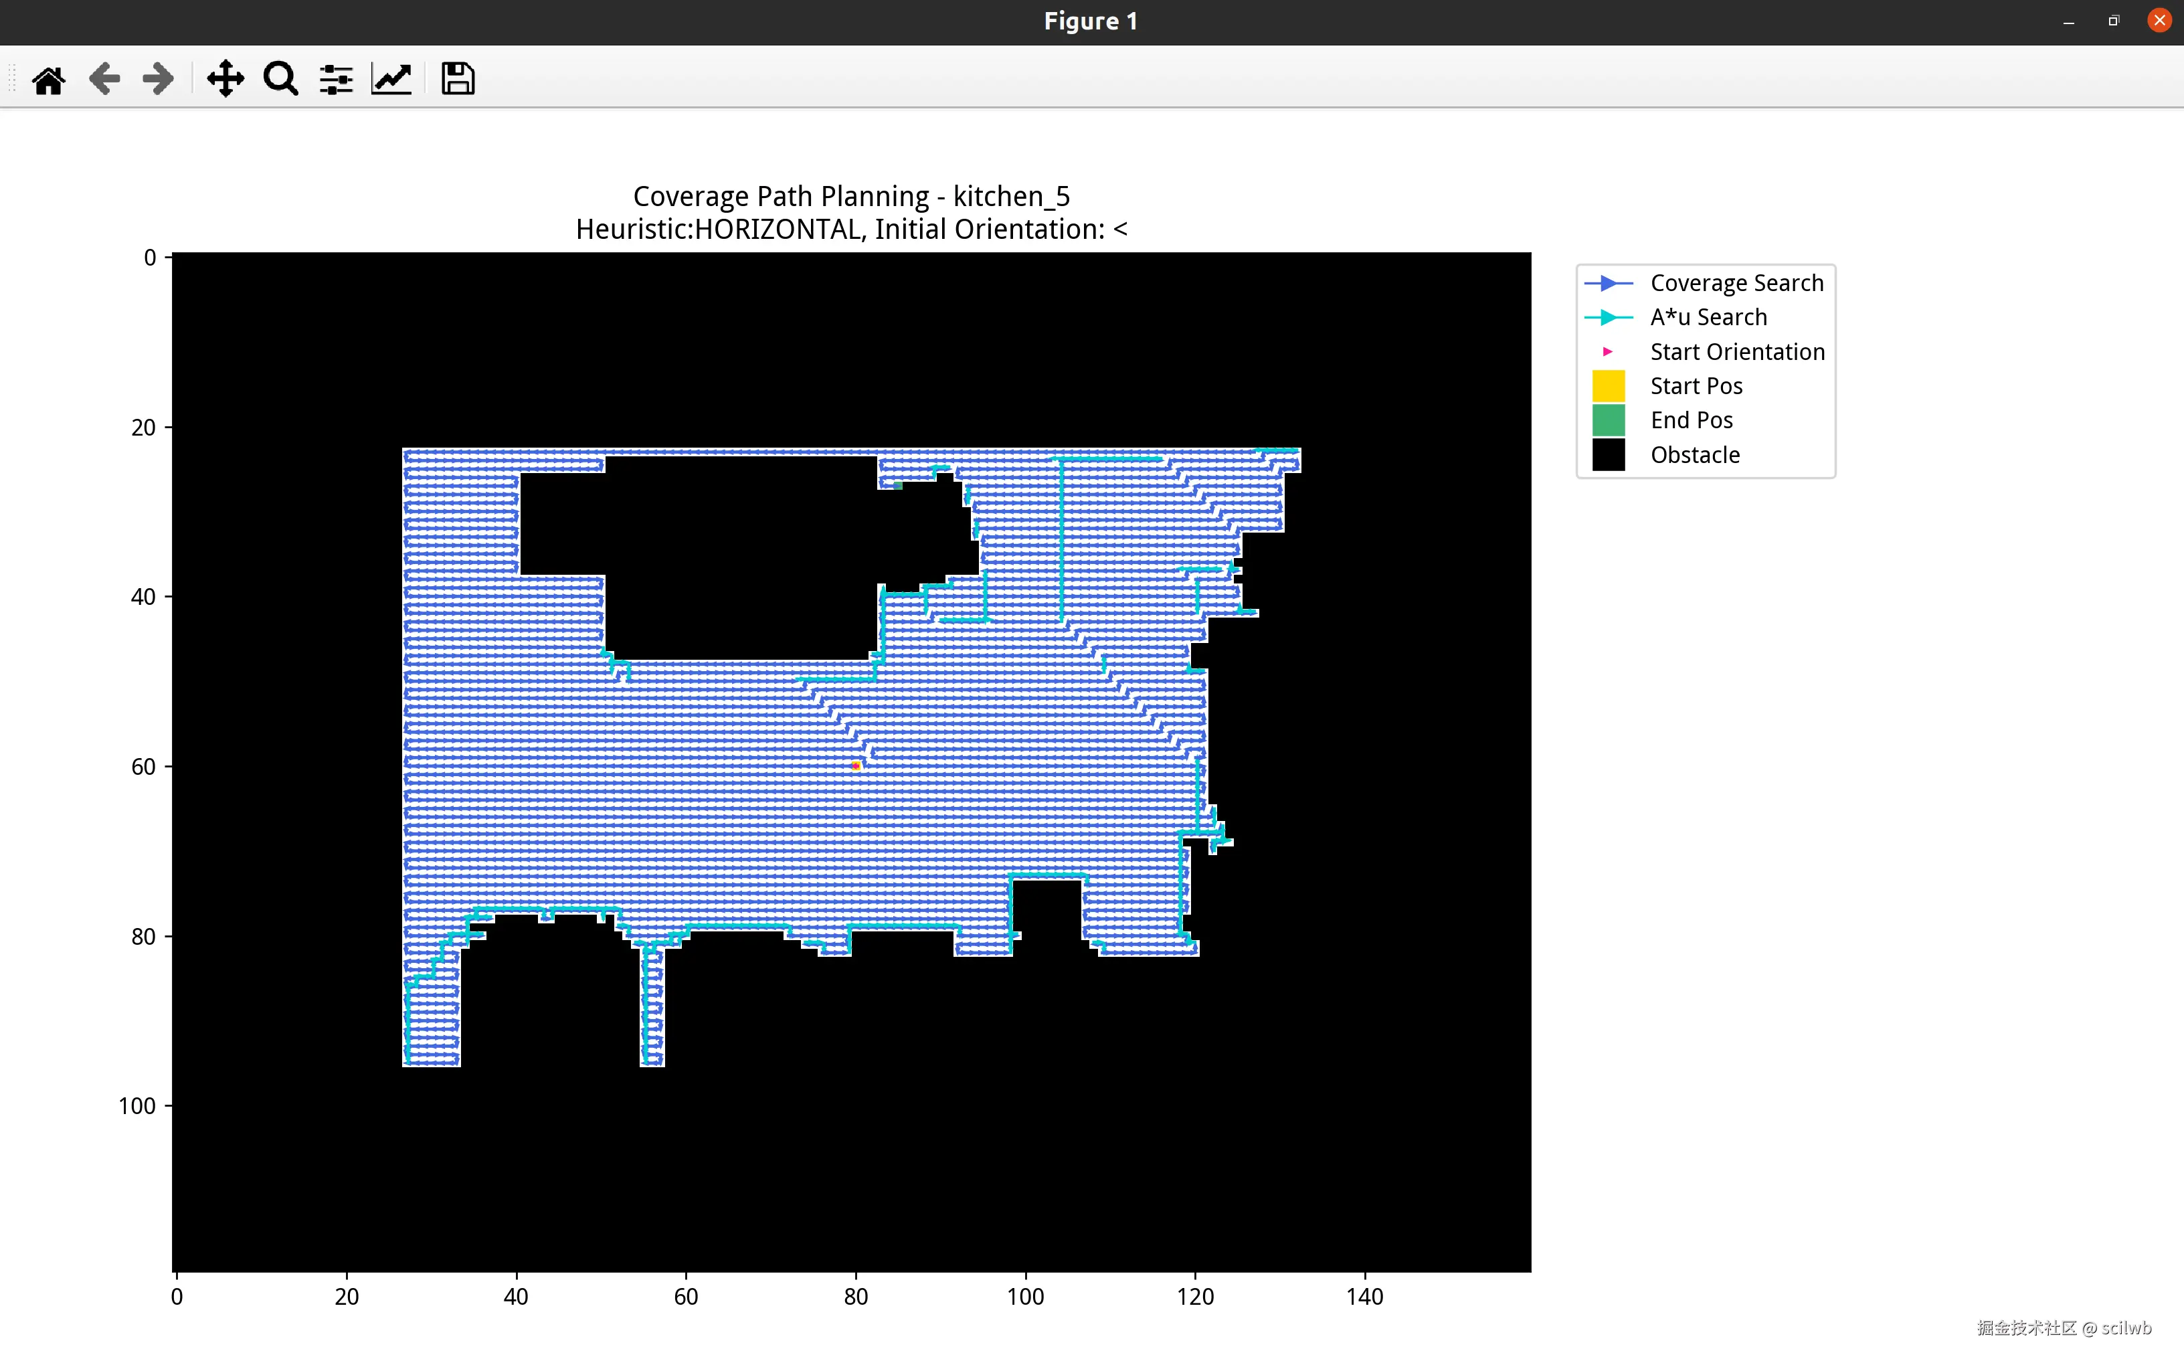Click the Home reset view icon
This screenshot has height=1369, width=2184.
click(49, 80)
